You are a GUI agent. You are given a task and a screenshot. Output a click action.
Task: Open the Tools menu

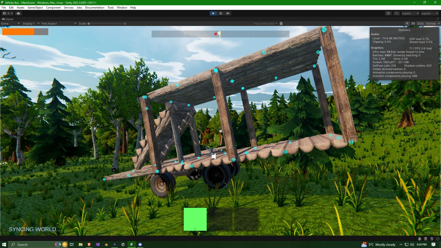tap(111, 7)
